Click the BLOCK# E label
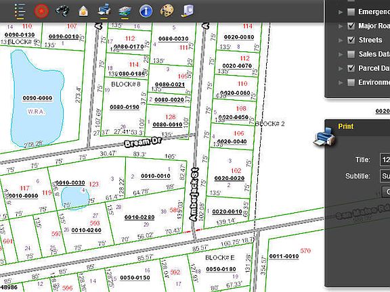Viewport: 390px width, 292px height. pyautogui.click(x=219, y=258)
